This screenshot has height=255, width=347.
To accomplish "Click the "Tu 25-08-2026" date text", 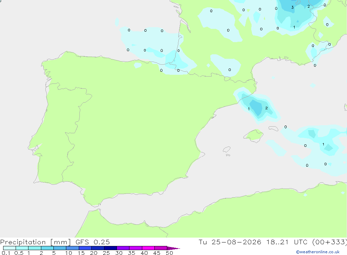I will [230, 242].
